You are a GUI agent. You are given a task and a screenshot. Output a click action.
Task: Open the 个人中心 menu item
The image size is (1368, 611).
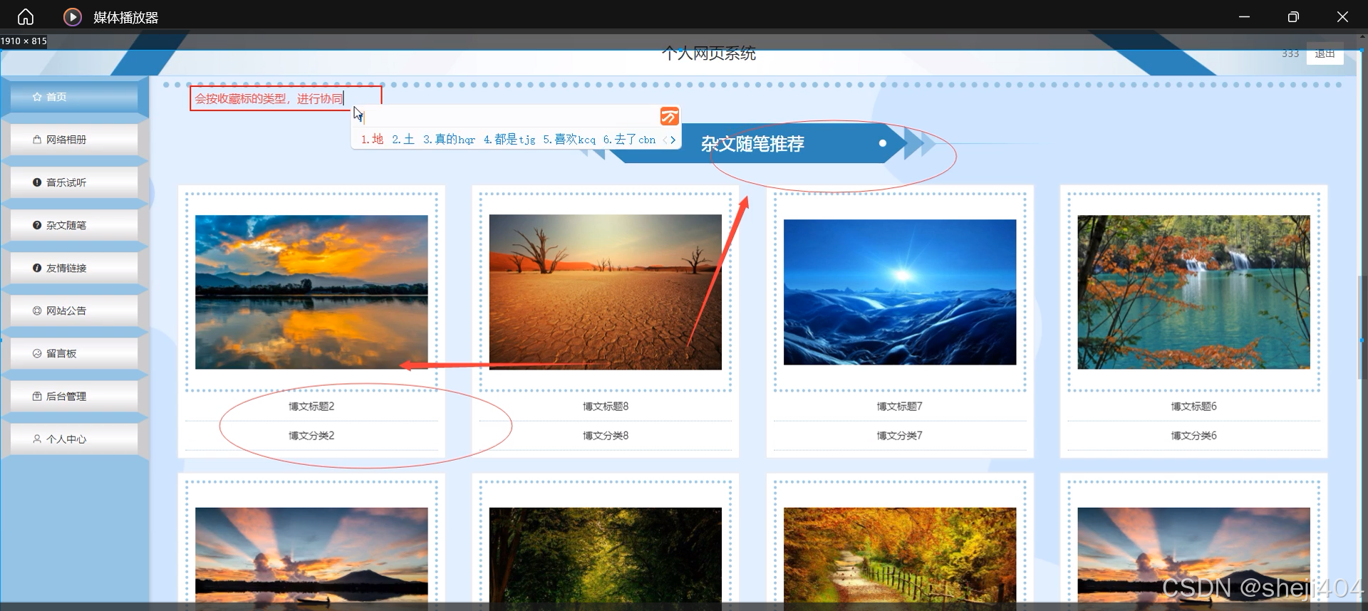point(74,439)
